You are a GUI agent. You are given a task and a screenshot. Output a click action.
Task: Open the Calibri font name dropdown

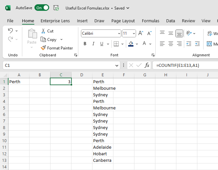(119, 33)
